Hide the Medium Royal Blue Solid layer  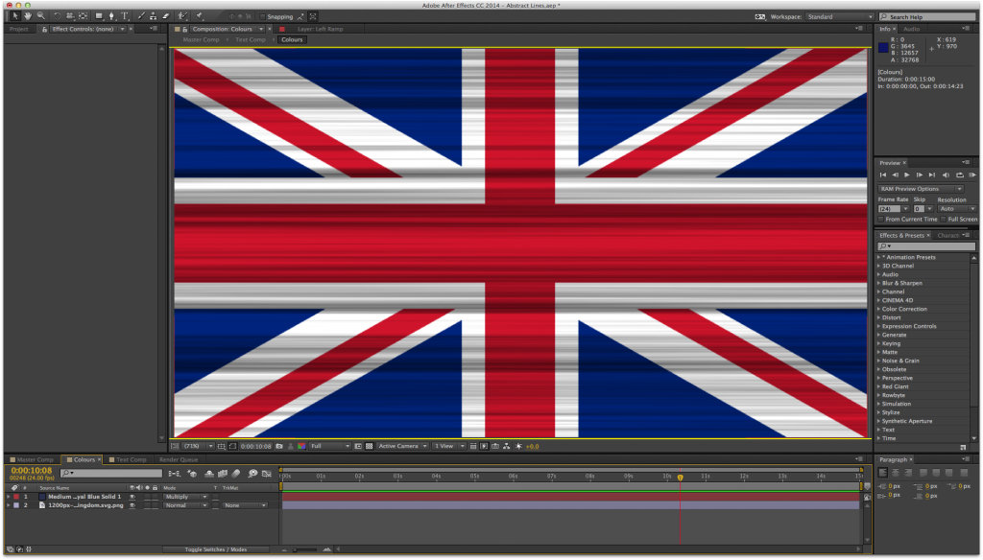tap(132, 497)
